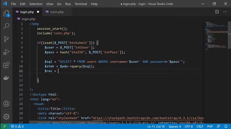This screenshot has height=129, width=231.
Task: Click the <title>Title</title> line
Action: pyautogui.click(x=56, y=109)
